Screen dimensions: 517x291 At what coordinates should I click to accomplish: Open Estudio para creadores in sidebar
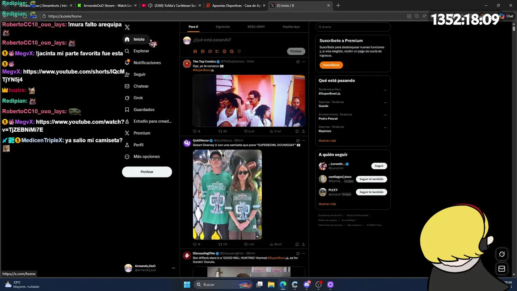148,121
